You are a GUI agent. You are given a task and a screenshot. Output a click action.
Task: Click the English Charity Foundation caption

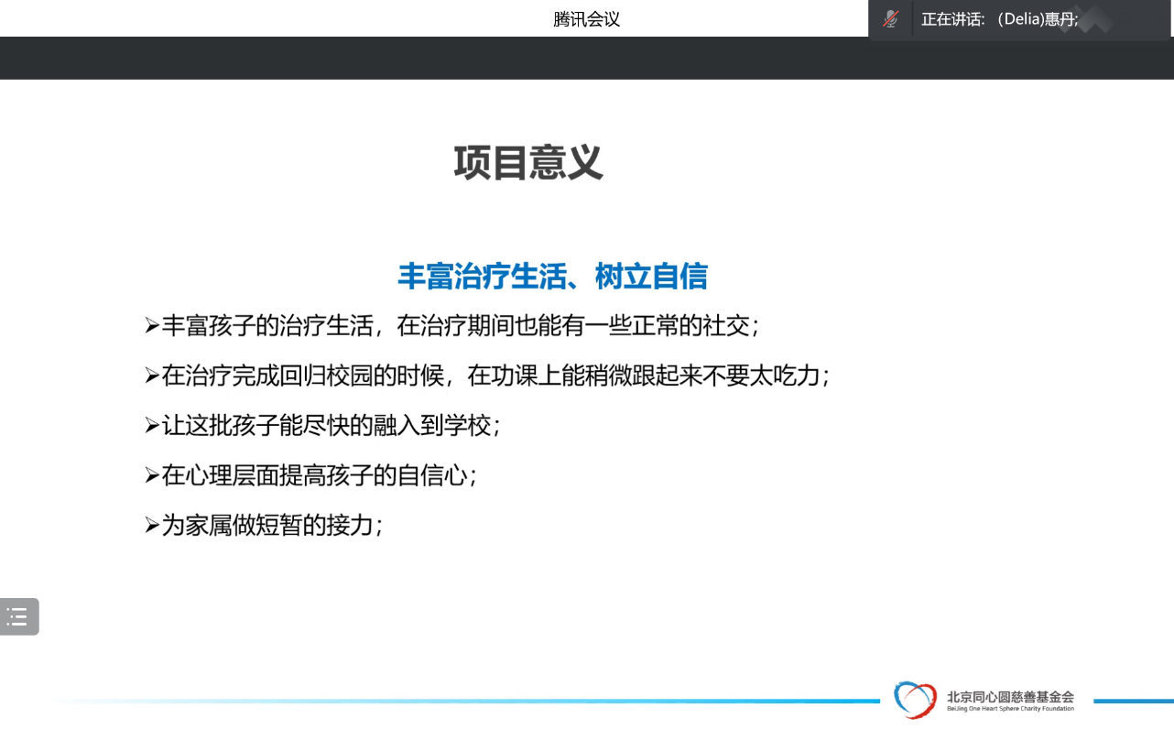tap(1010, 709)
